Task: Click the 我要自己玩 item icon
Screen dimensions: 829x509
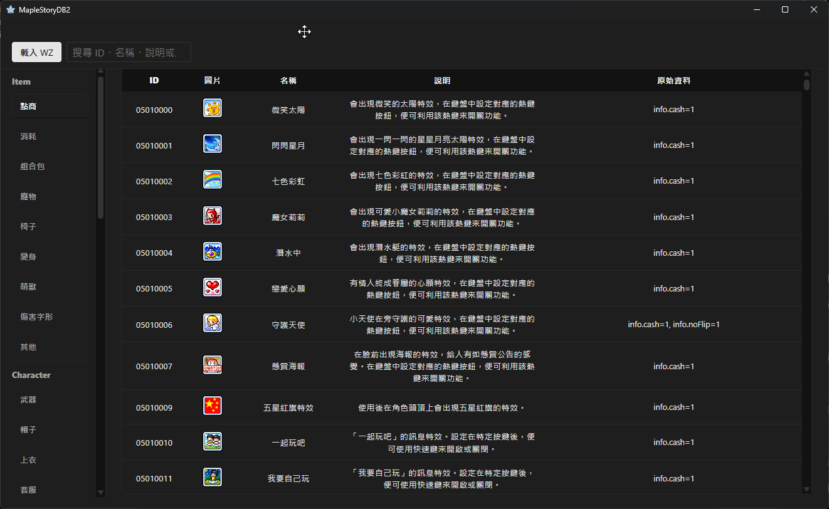Action: (213, 477)
